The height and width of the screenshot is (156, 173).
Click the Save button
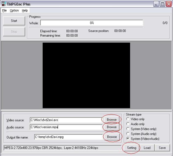coord(162,148)
